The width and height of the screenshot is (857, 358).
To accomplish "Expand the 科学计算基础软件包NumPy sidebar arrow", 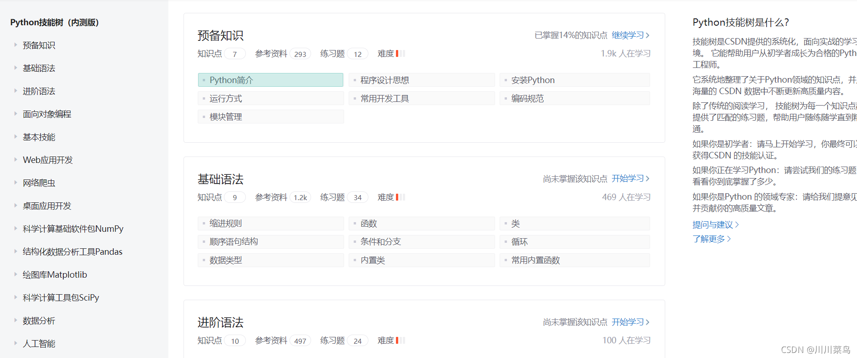I will (x=16, y=229).
